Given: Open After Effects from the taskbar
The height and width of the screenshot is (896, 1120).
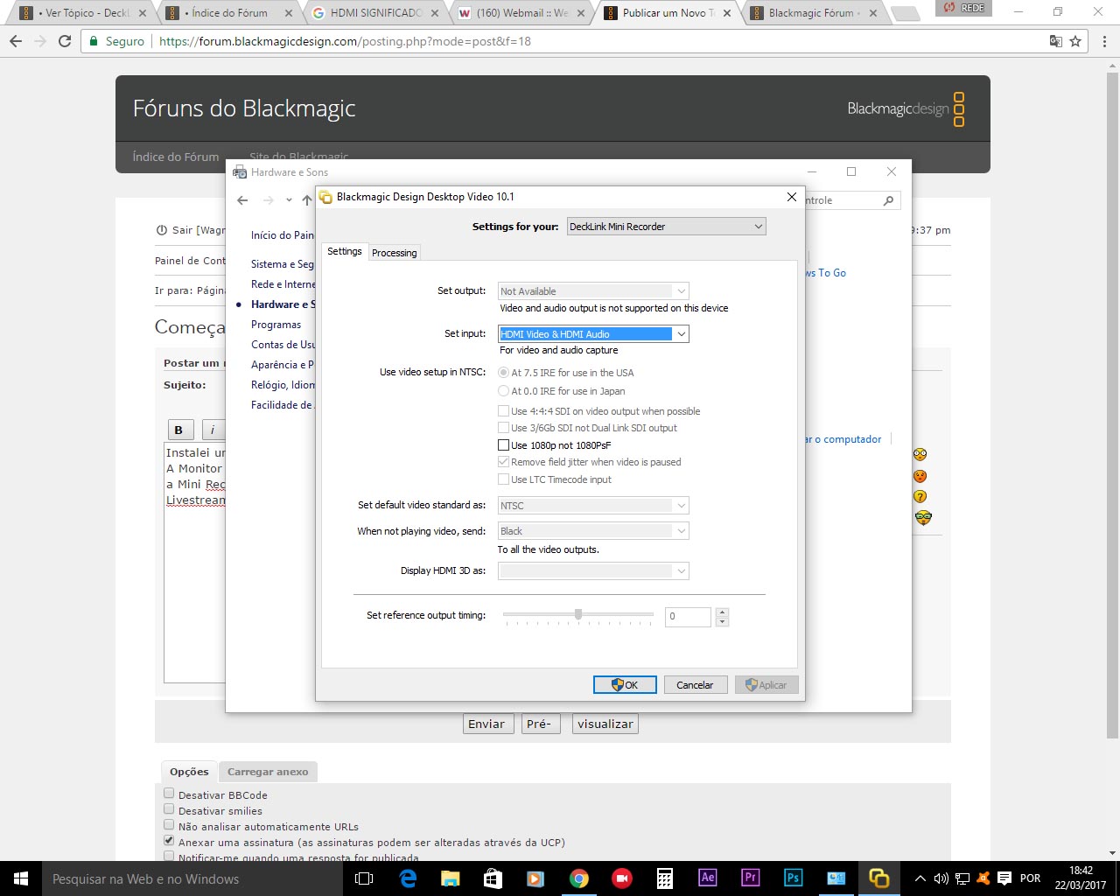Looking at the screenshot, I should [708, 878].
